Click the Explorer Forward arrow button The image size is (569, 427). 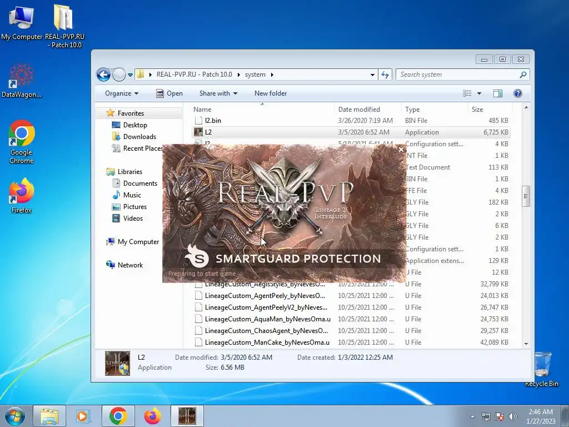pos(119,75)
